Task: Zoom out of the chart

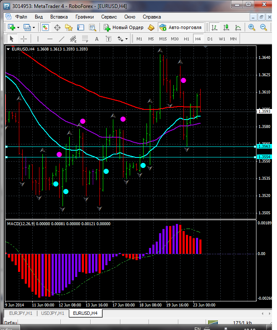Action: click(264, 27)
